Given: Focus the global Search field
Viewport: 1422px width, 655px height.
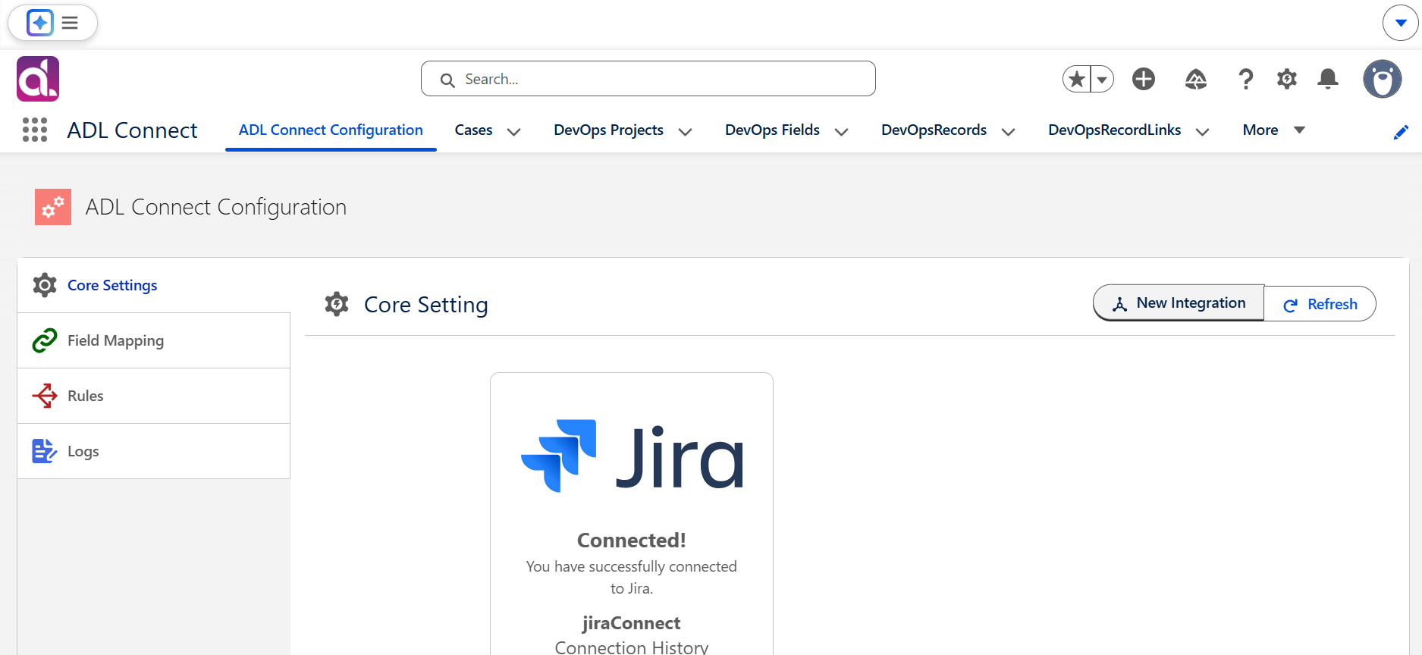Looking at the screenshot, I should tap(648, 79).
